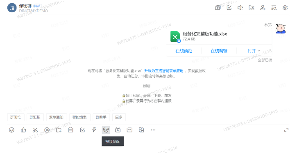Click the send file folder icon
Image resolution: width=297 pixels, height=154 pixels.
coord(59,130)
